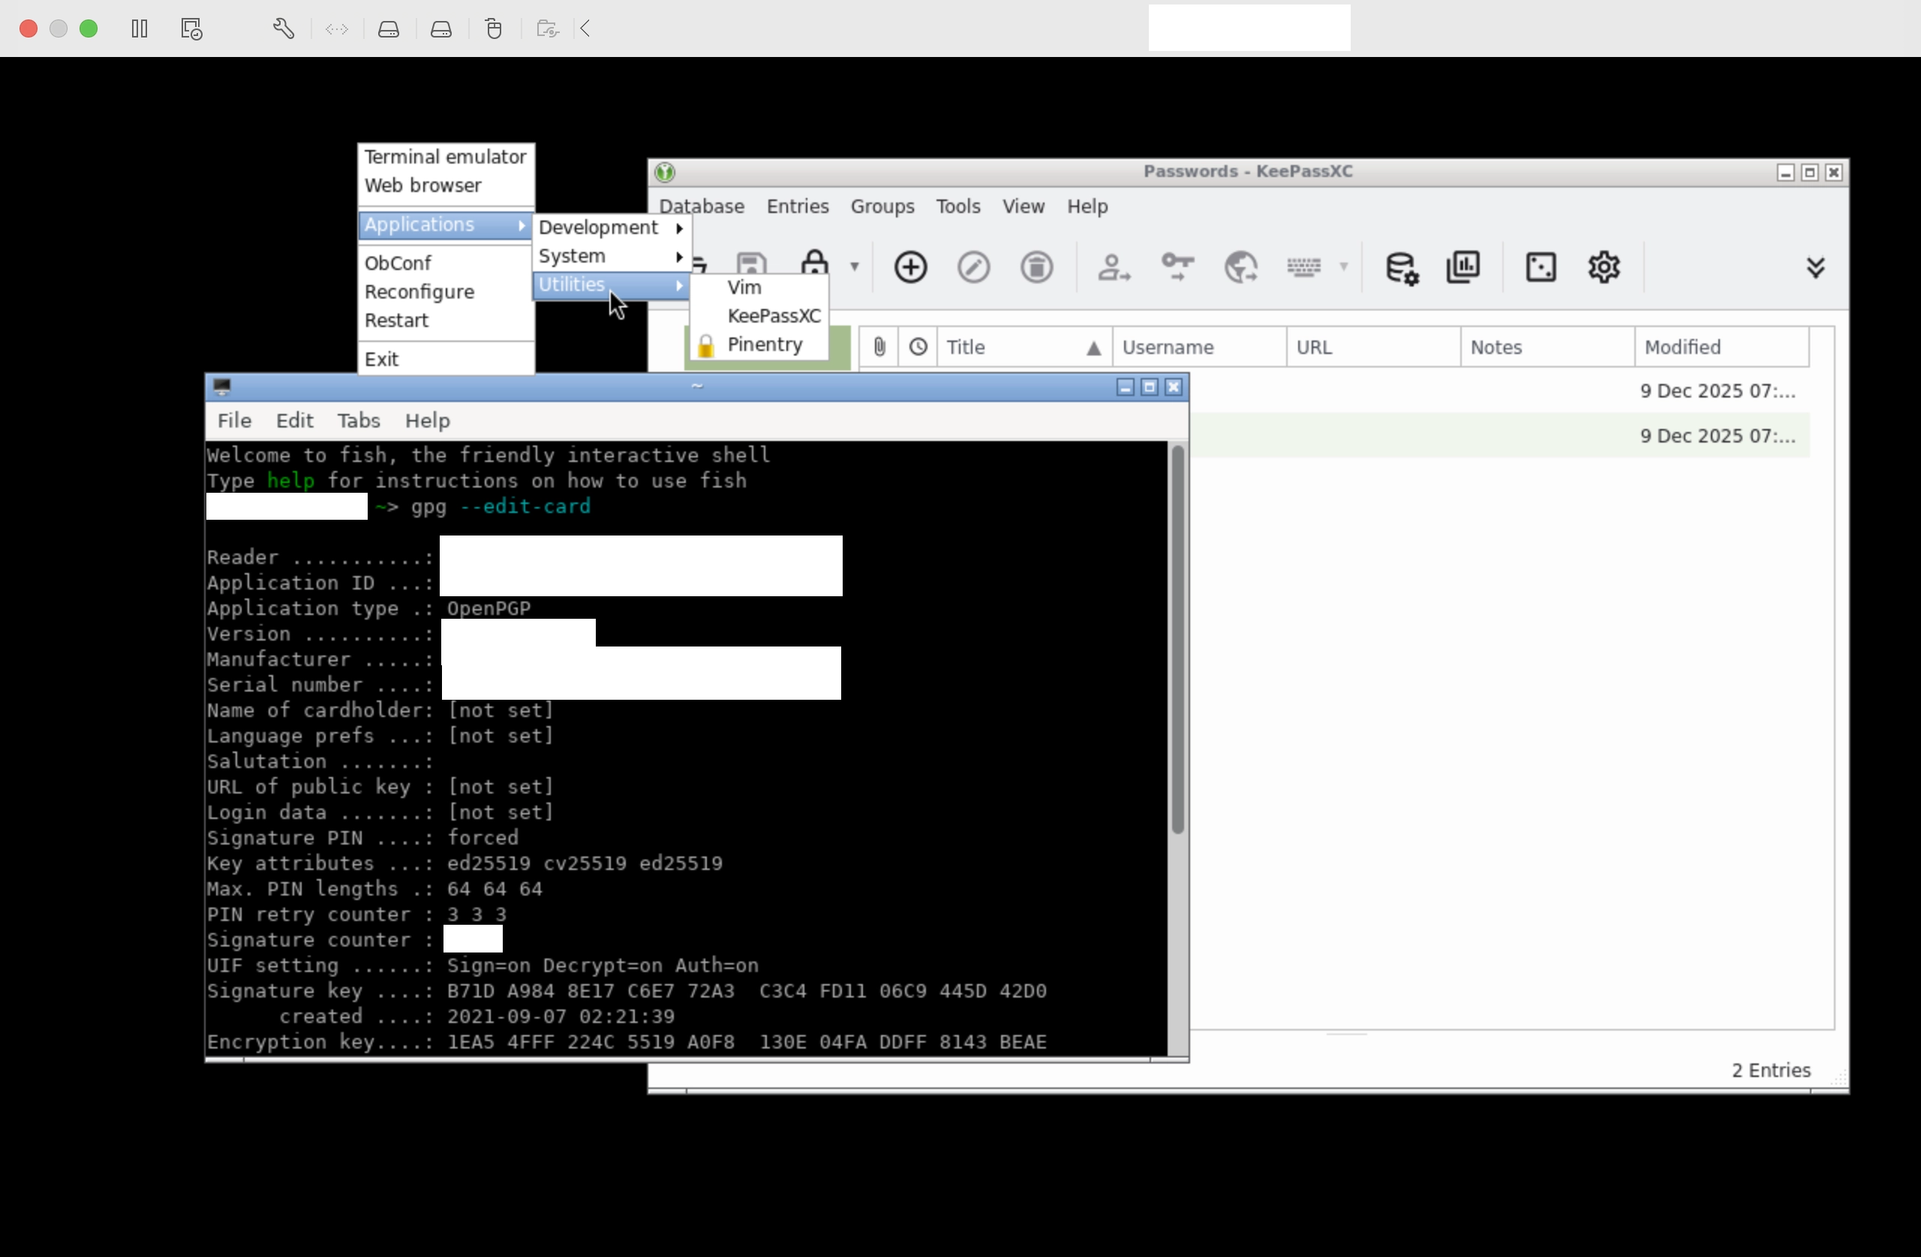Expand the toolbar overflow double chevron
The height and width of the screenshot is (1257, 1921).
pos(1815,267)
